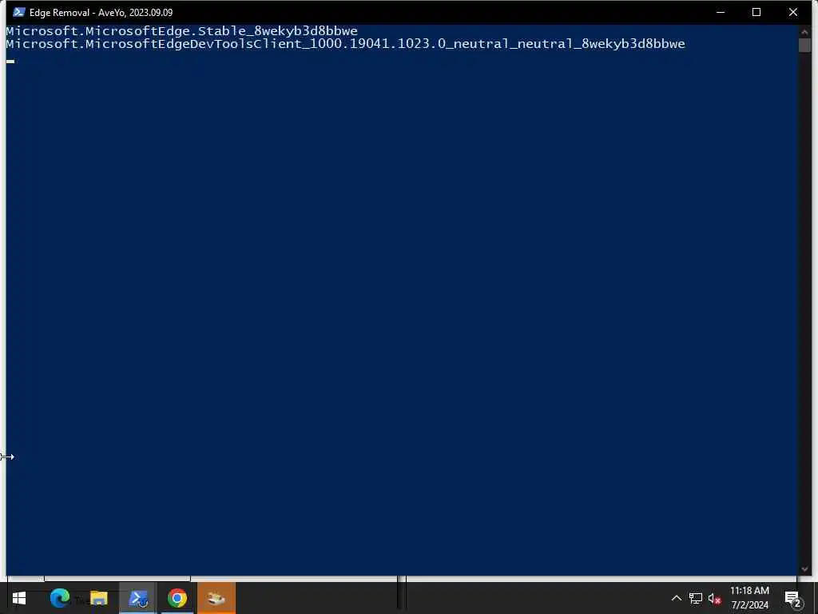Maximize the Edge Removal window
This screenshot has width=818, height=614.
point(756,12)
